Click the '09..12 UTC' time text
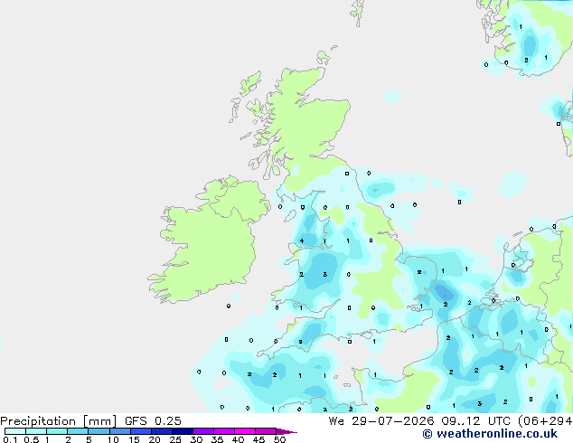 pyautogui.click(x=475, y=421)
